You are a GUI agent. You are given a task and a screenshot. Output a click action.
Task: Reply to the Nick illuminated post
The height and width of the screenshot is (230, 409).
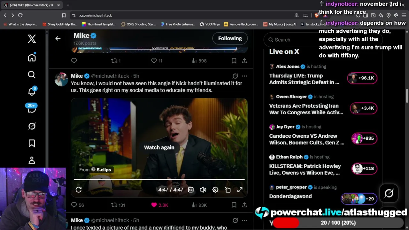click(x=74, y=205)
